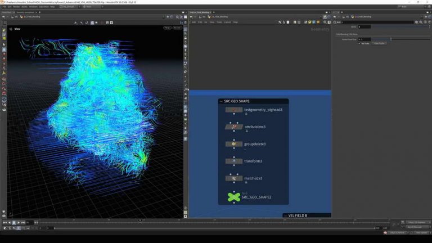Select the transform3 node icon
This screenshot has width=432, height=243.
click(233, 161)
